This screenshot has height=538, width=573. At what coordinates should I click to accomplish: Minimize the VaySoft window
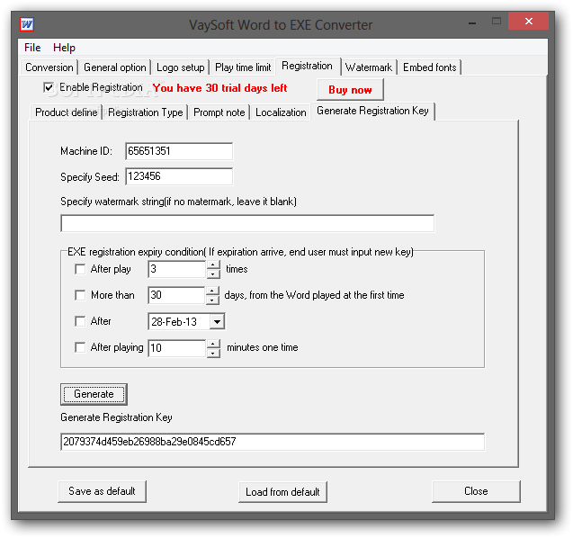pyautogui.click(x=472, y=22)
